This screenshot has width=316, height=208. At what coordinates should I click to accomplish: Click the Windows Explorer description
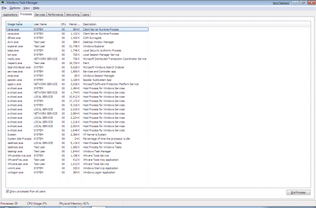(93, 46)
